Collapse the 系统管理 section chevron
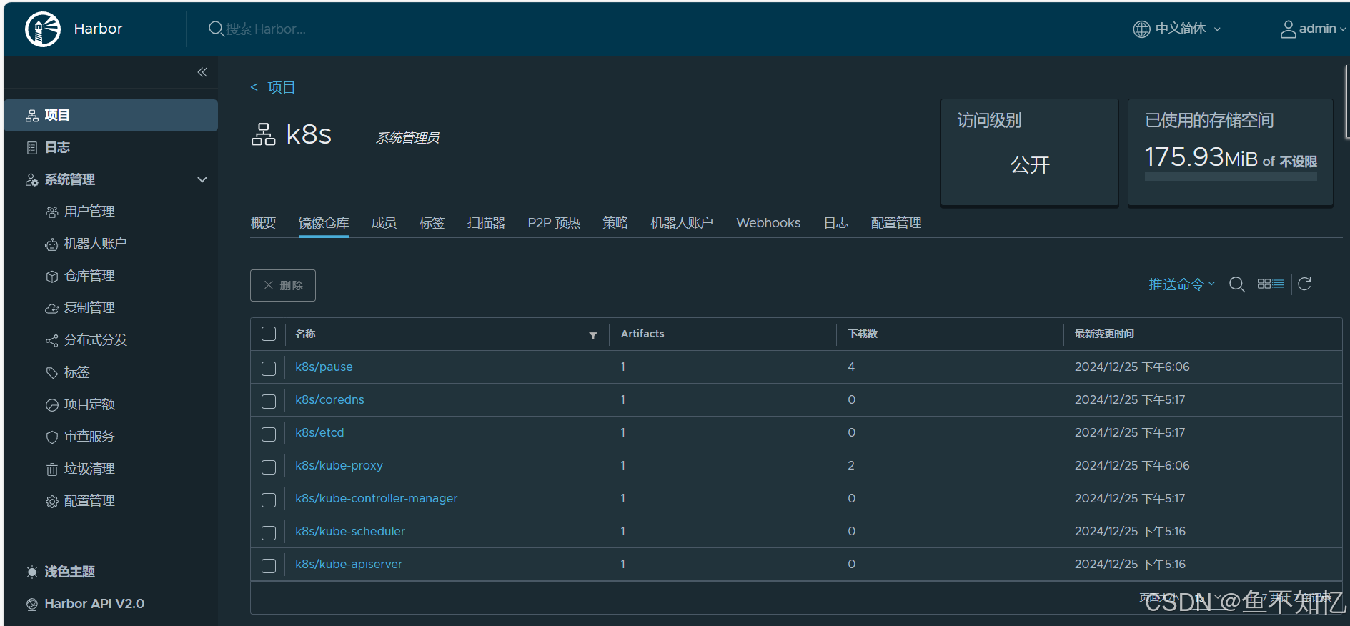 pyautogui.click(x=202, y=179)
